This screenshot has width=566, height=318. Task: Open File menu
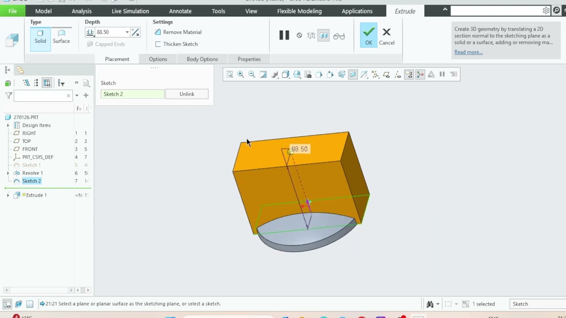click(12, 11)
